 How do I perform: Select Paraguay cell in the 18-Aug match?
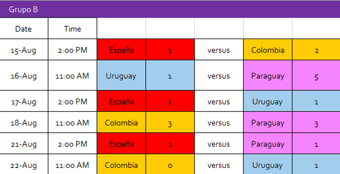point(267,123)
